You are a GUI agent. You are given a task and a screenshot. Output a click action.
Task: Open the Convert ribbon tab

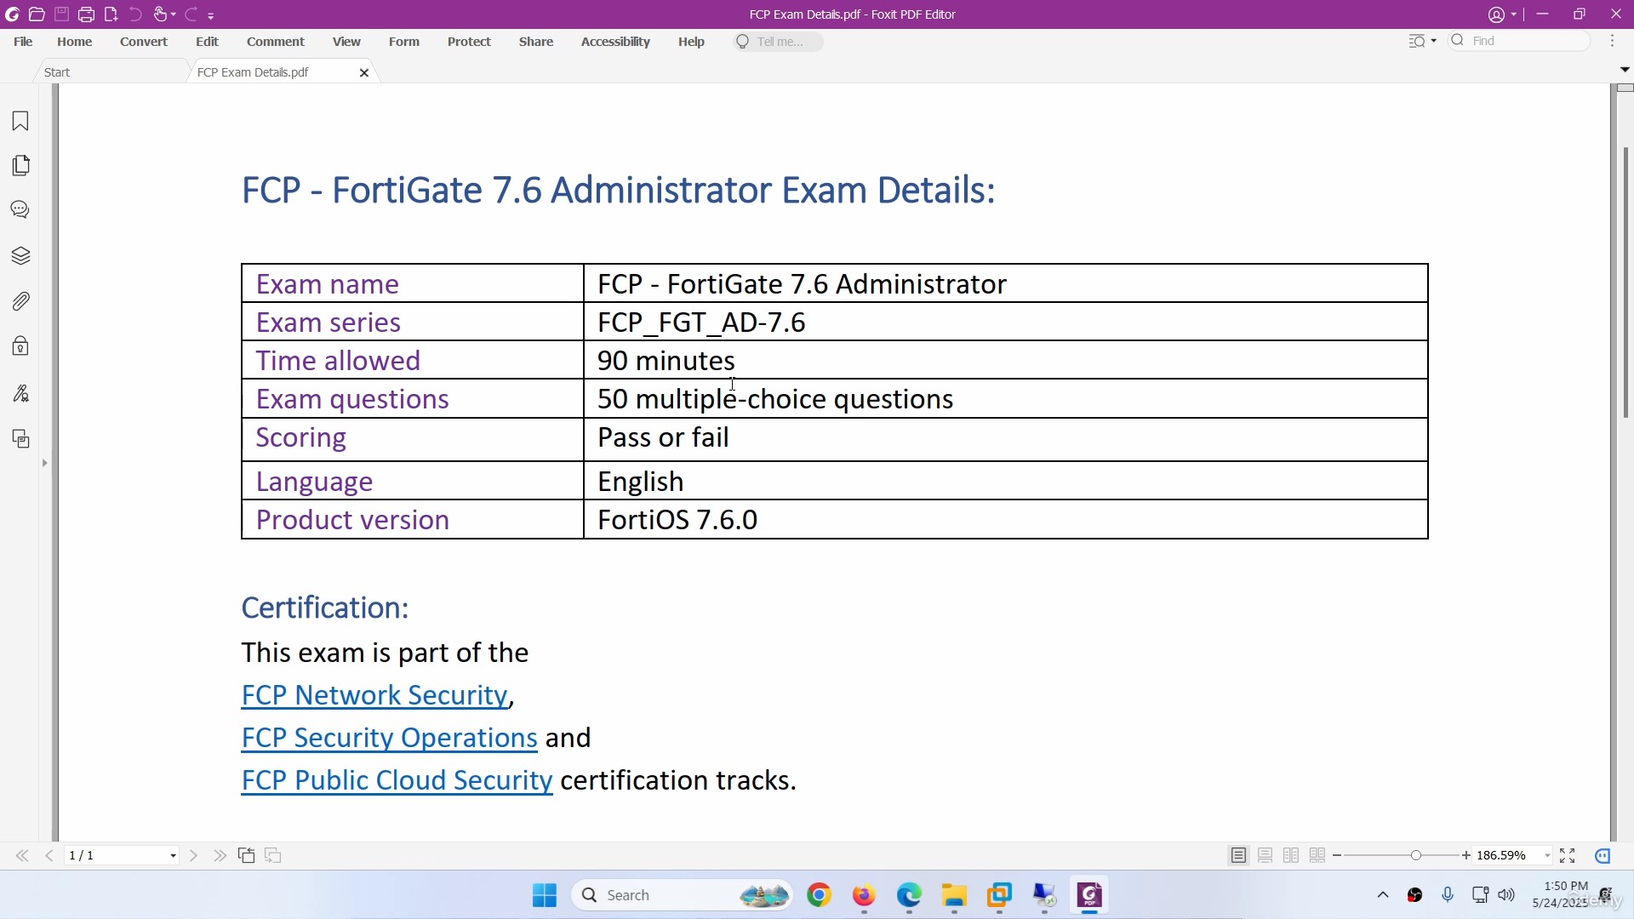[x=144, y=42]
